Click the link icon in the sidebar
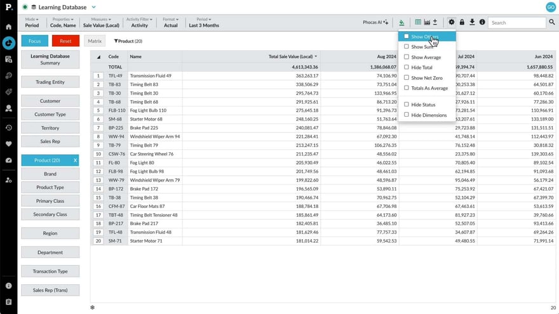The width and height of the screenshot is (559, 314). [8, 75]
